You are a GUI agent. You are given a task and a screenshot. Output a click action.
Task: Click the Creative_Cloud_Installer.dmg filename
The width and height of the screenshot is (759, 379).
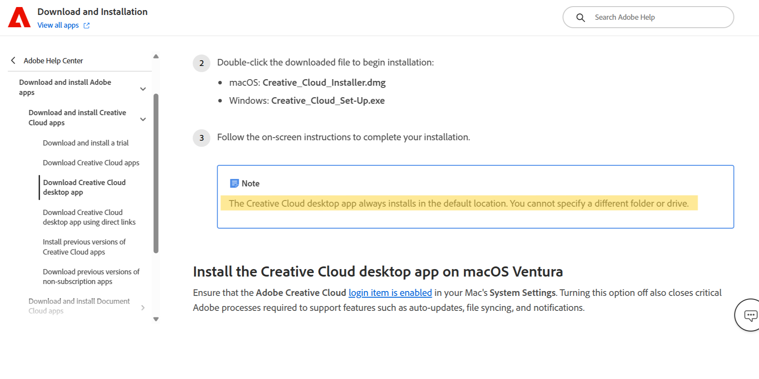point(324,83)
